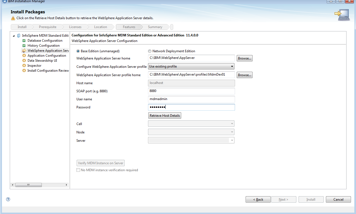Select Install Configuration Review in the tree
This screenshot has height=214, width=356.
coord(48,71)
